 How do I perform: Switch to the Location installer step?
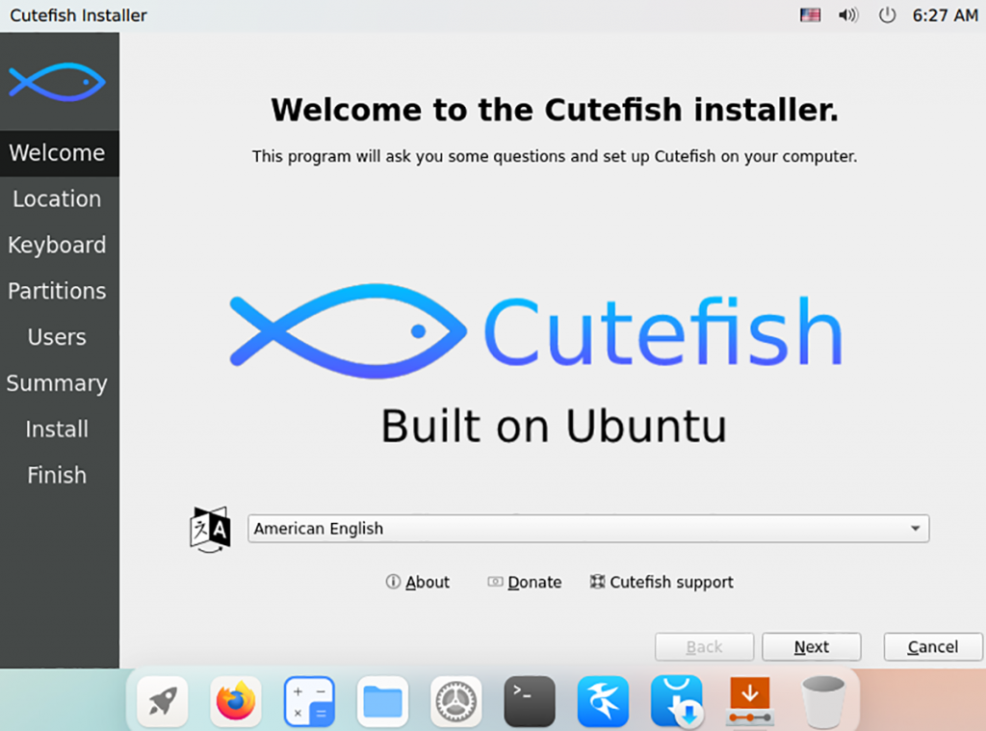(58, 199)
